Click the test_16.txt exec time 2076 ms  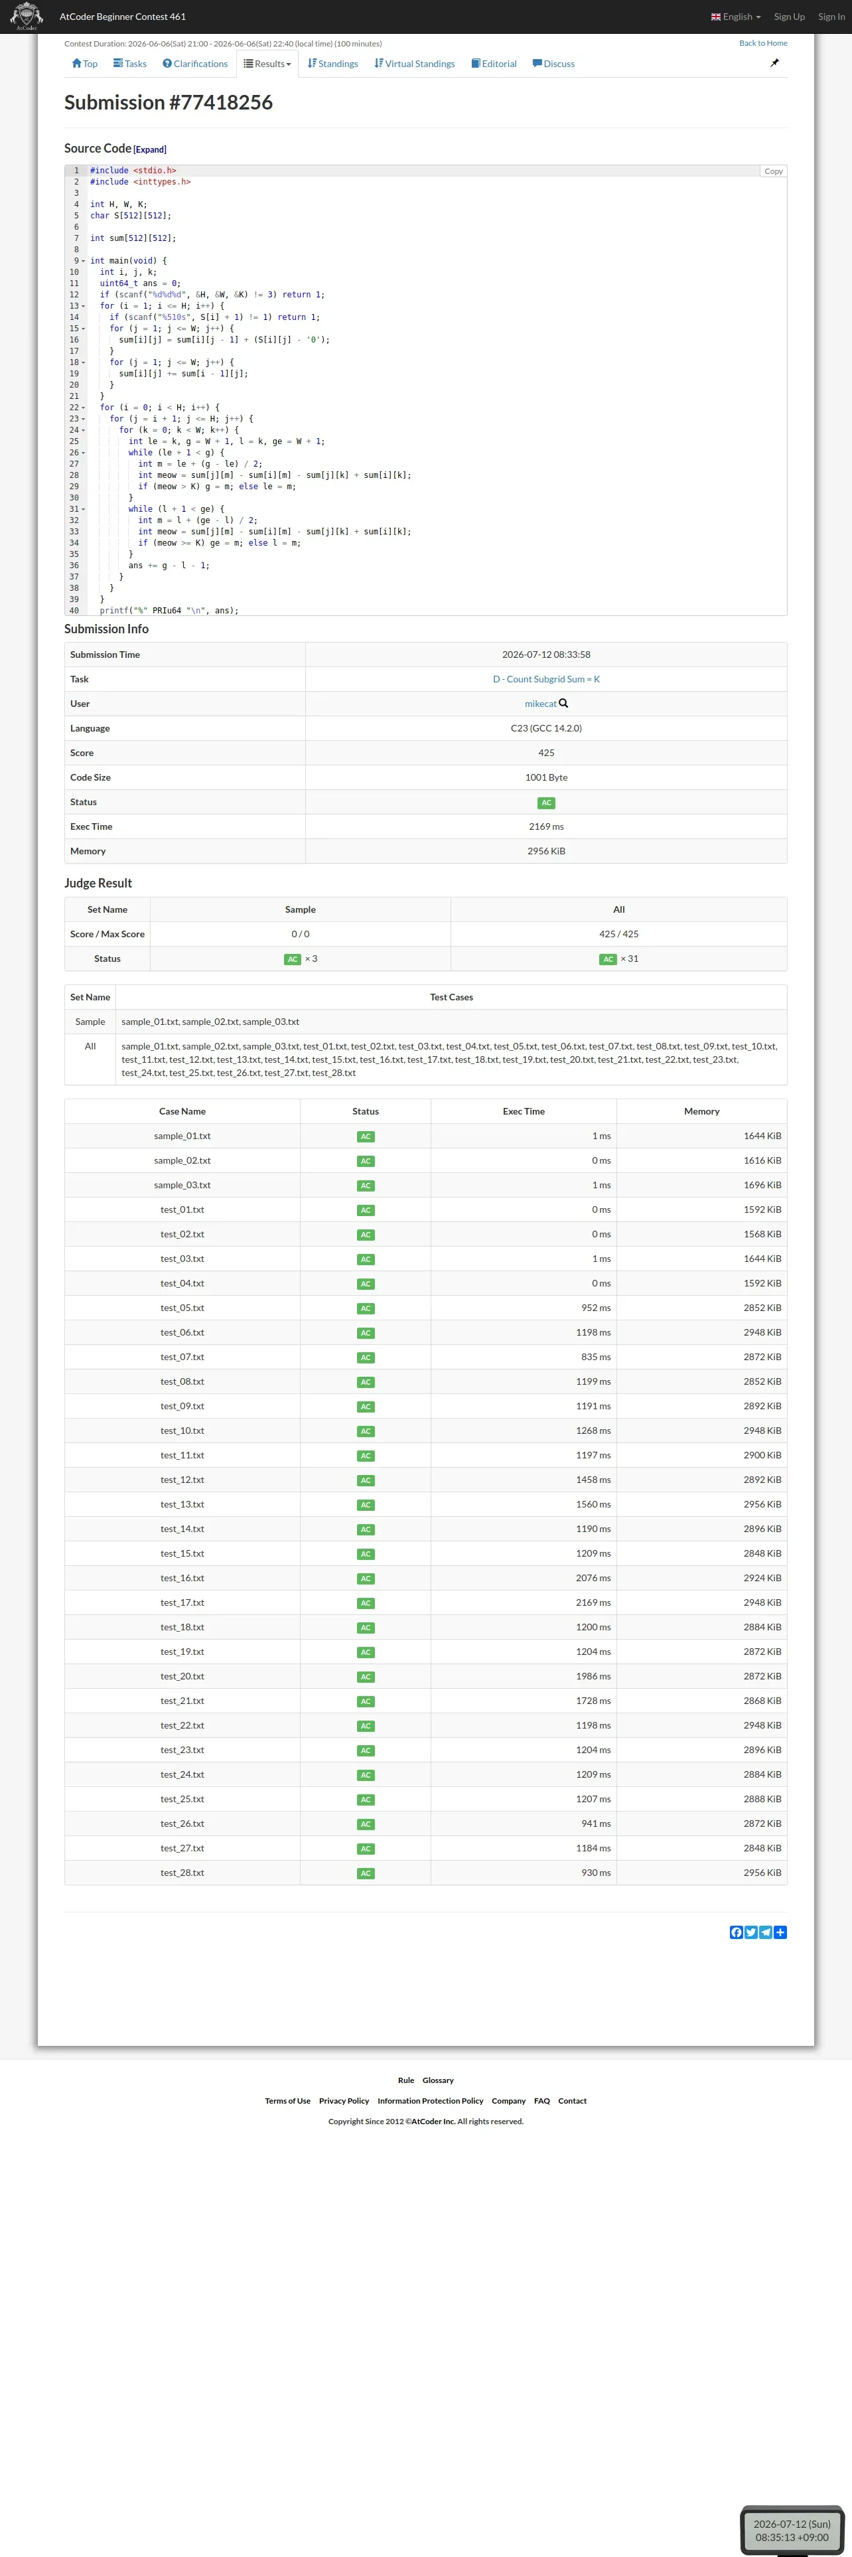(593, 1579)
